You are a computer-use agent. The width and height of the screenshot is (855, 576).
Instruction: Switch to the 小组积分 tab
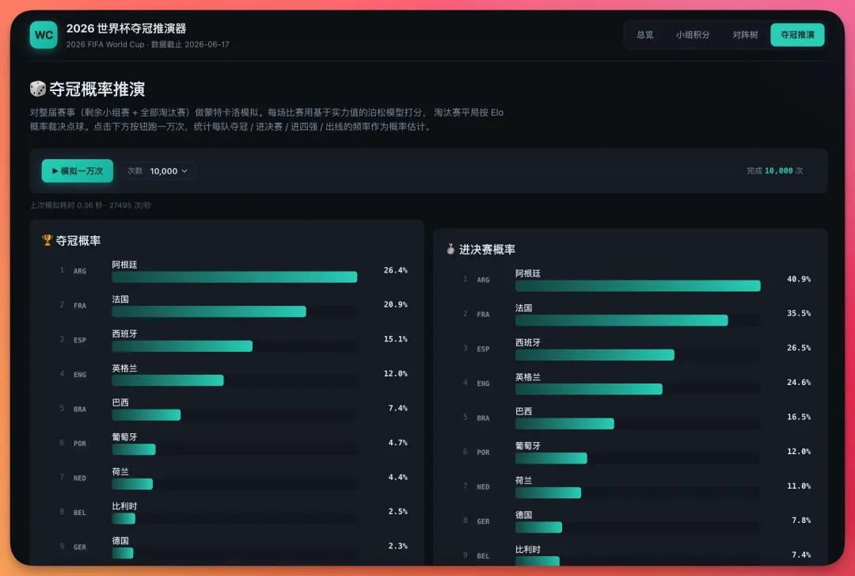tap(693, 35)
